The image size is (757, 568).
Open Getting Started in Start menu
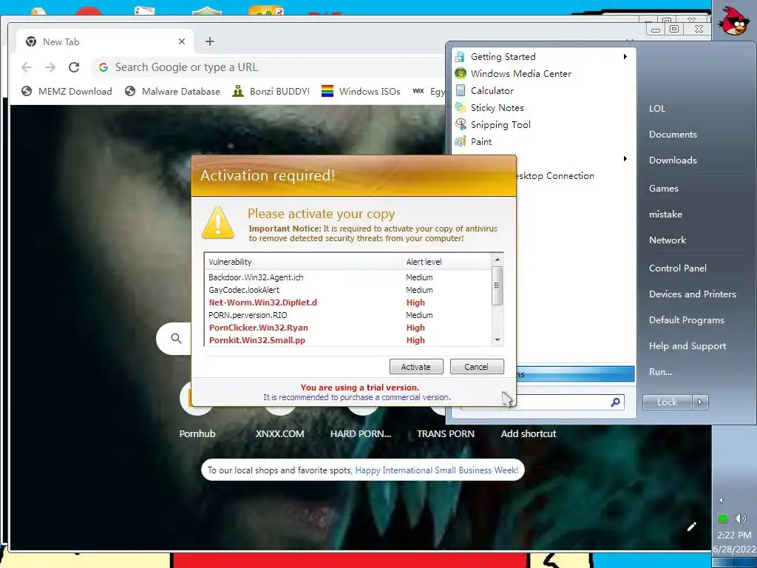(x=543, y=56)
